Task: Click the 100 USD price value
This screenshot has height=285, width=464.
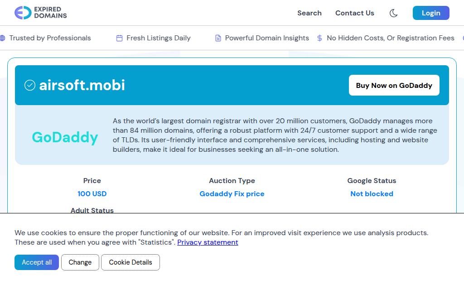Action: [92, 194]
